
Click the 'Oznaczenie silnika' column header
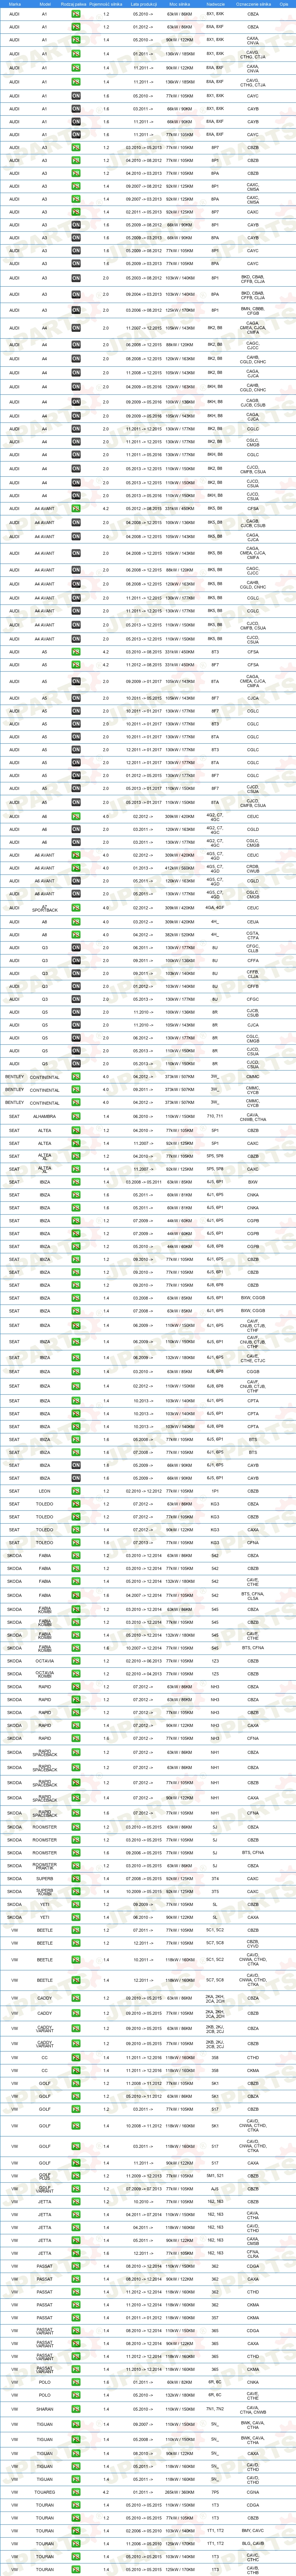point(253,4)
